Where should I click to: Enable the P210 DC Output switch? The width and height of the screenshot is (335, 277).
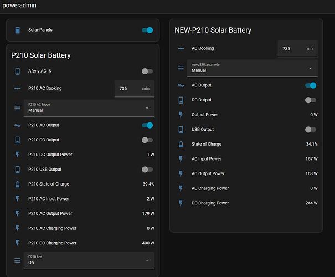point(147,140)
